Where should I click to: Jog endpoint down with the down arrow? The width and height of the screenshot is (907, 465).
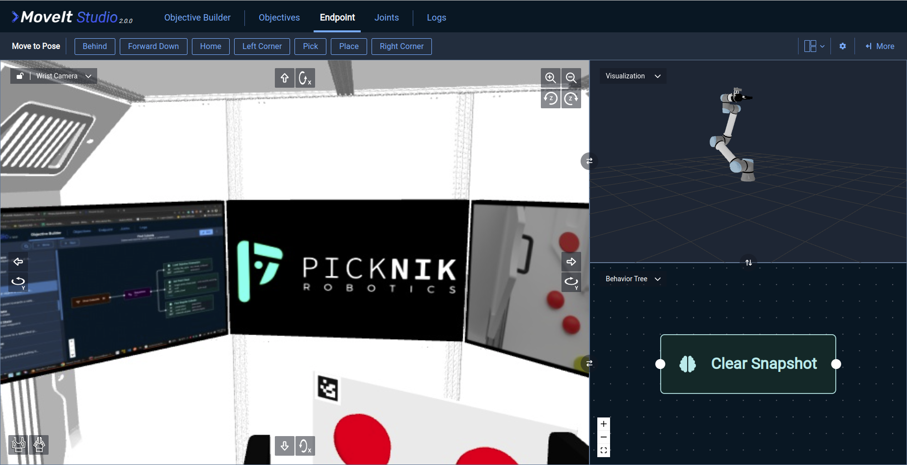285,446
